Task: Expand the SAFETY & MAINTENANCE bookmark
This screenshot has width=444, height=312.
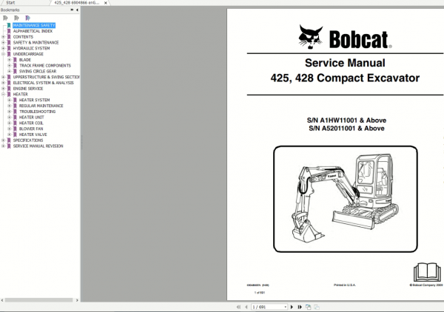Action: pos(3,43)
